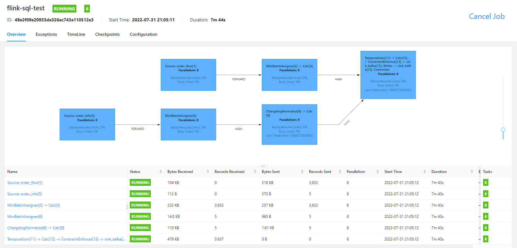
Task: Click the Cancel Job link
Action: 487,16
